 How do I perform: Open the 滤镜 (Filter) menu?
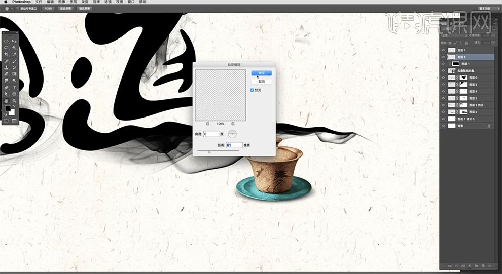point(108,2)
